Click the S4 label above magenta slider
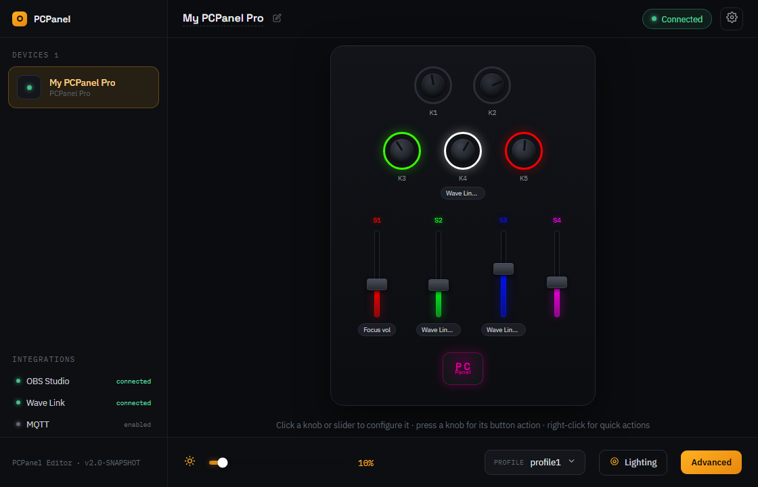The height and width of the screenshot is (487, 758). click(x=557, y=221)
